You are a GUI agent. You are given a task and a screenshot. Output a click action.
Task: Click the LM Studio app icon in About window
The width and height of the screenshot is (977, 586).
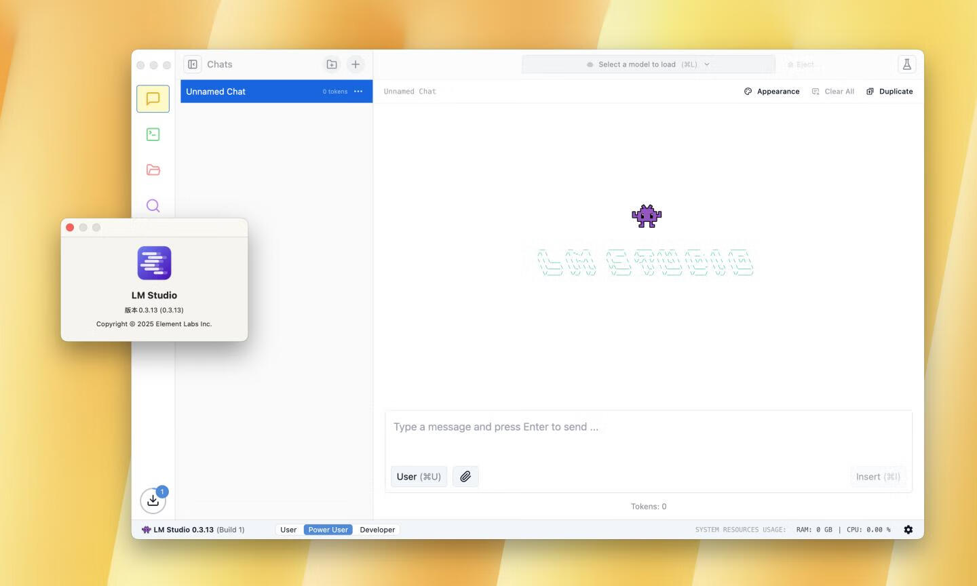coord(154,263)
